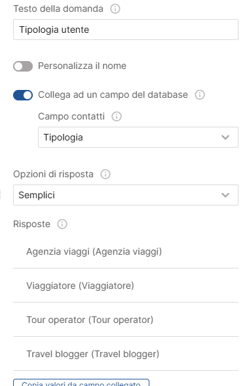247x386 pixels.
Task: Click the Risposte info icon
Action: [x=62, y=225]
